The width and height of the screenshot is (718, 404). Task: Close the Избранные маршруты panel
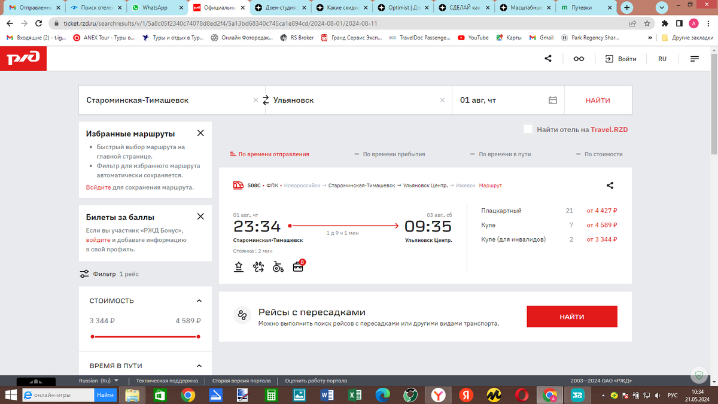point(200,133)
